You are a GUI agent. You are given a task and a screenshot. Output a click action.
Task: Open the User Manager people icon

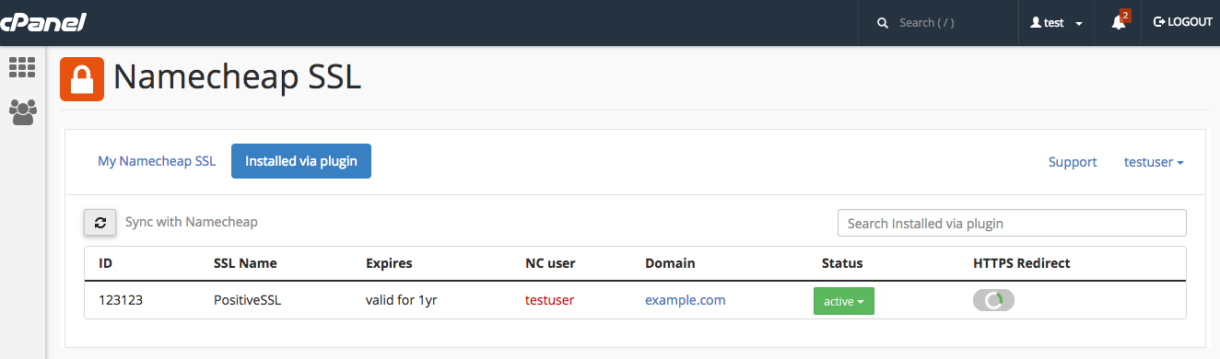pyautogui.click(x=22, y=112)
